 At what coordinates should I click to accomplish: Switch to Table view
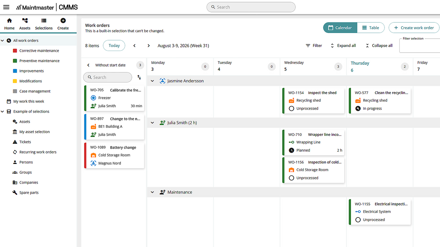coord(371,28)
